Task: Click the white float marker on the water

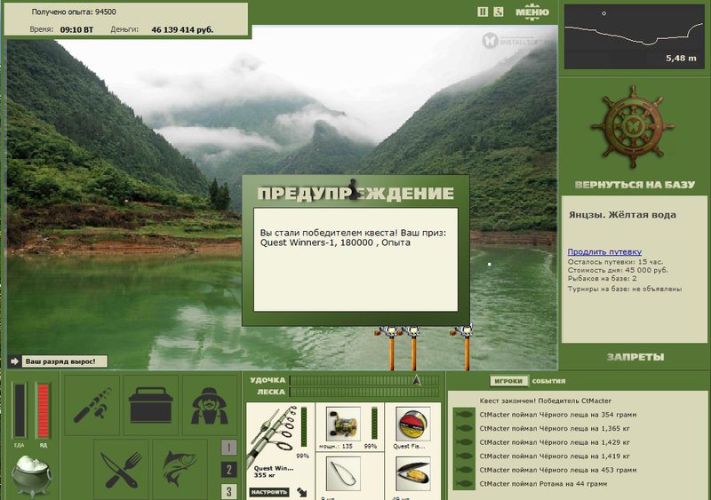Action: [490, 264]
